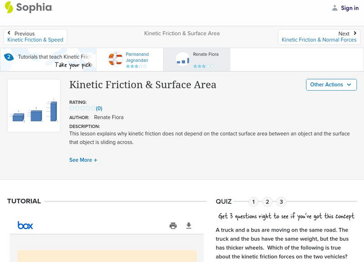
Task: Rate the lesson using the stars
Action: pyautogui.click(x=82, y=108)
